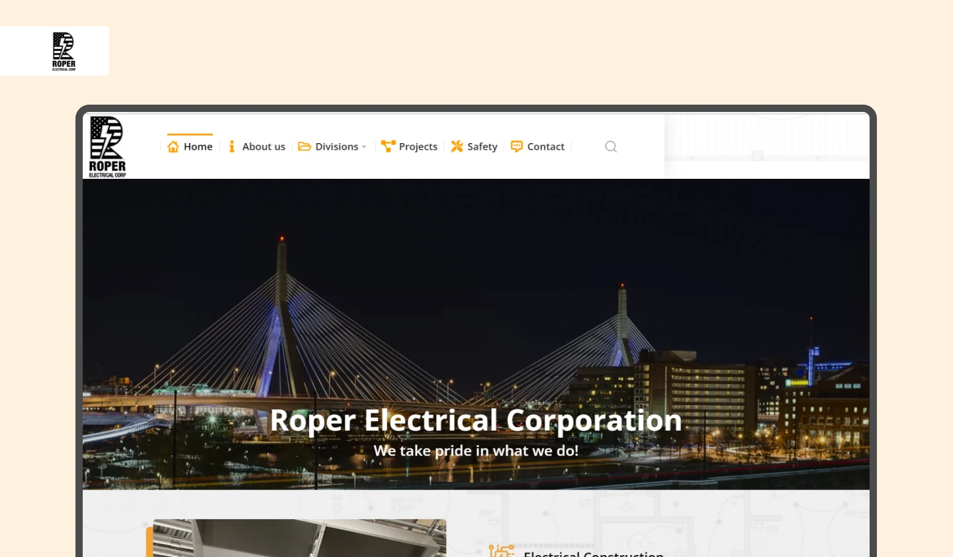Viewport: 953px width, 557px height.
Task: Click the info icon beside About us
Action: coord(232,146)
